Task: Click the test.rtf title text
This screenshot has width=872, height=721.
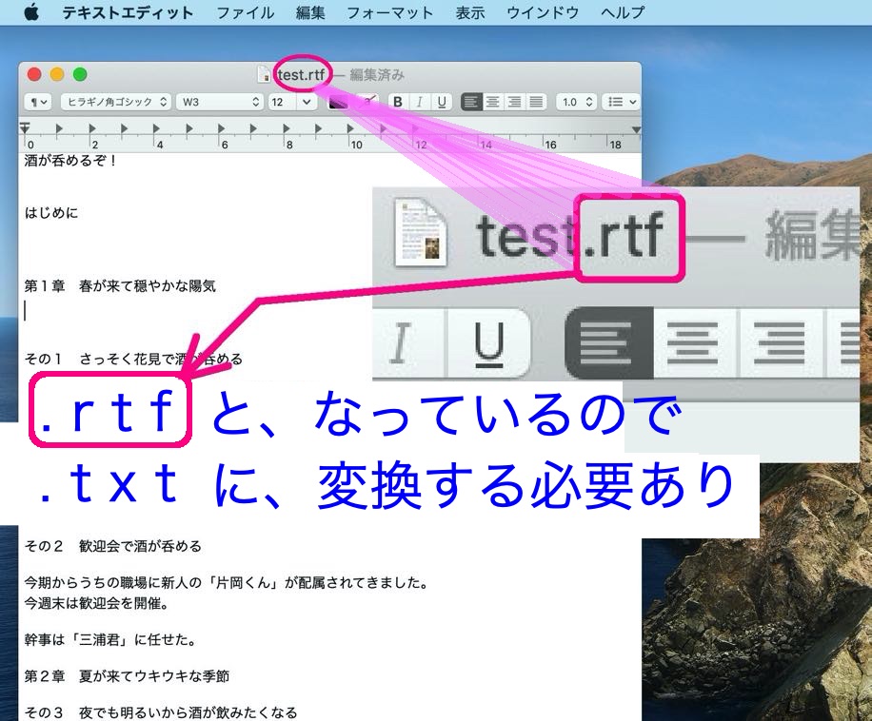Action: tap(301, 75)
